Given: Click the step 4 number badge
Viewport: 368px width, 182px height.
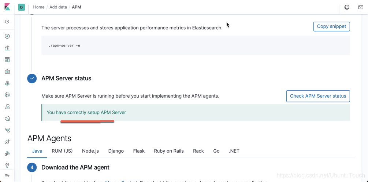Looking at the screenshot, I should (32, 167).
